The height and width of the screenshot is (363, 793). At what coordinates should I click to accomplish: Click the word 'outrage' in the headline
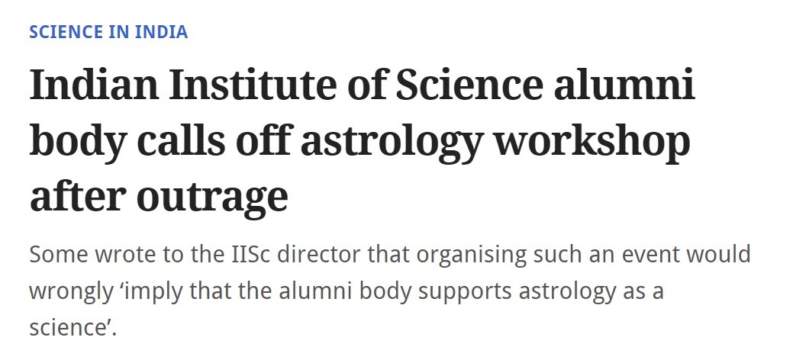coord(212,199)
